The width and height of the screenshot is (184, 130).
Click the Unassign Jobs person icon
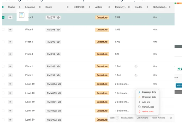click(139, 97)
